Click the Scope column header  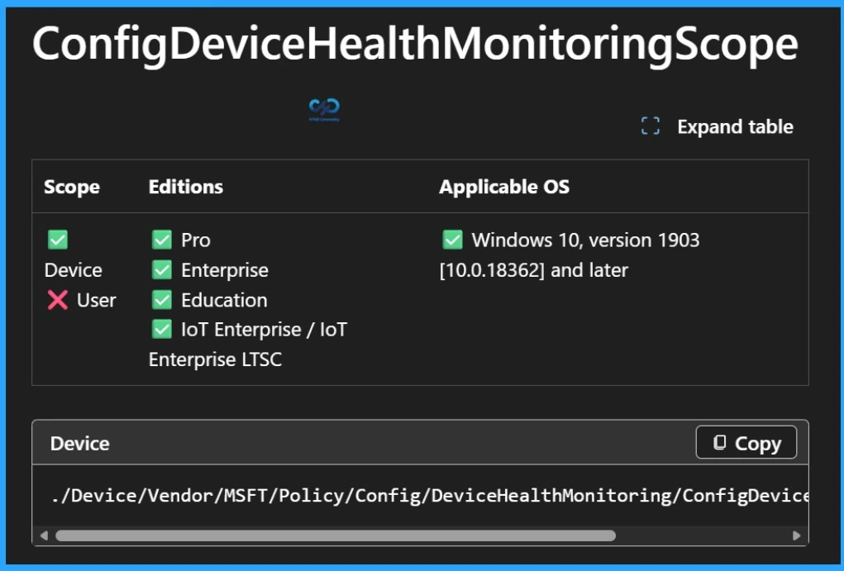click(x=72, y=187)
